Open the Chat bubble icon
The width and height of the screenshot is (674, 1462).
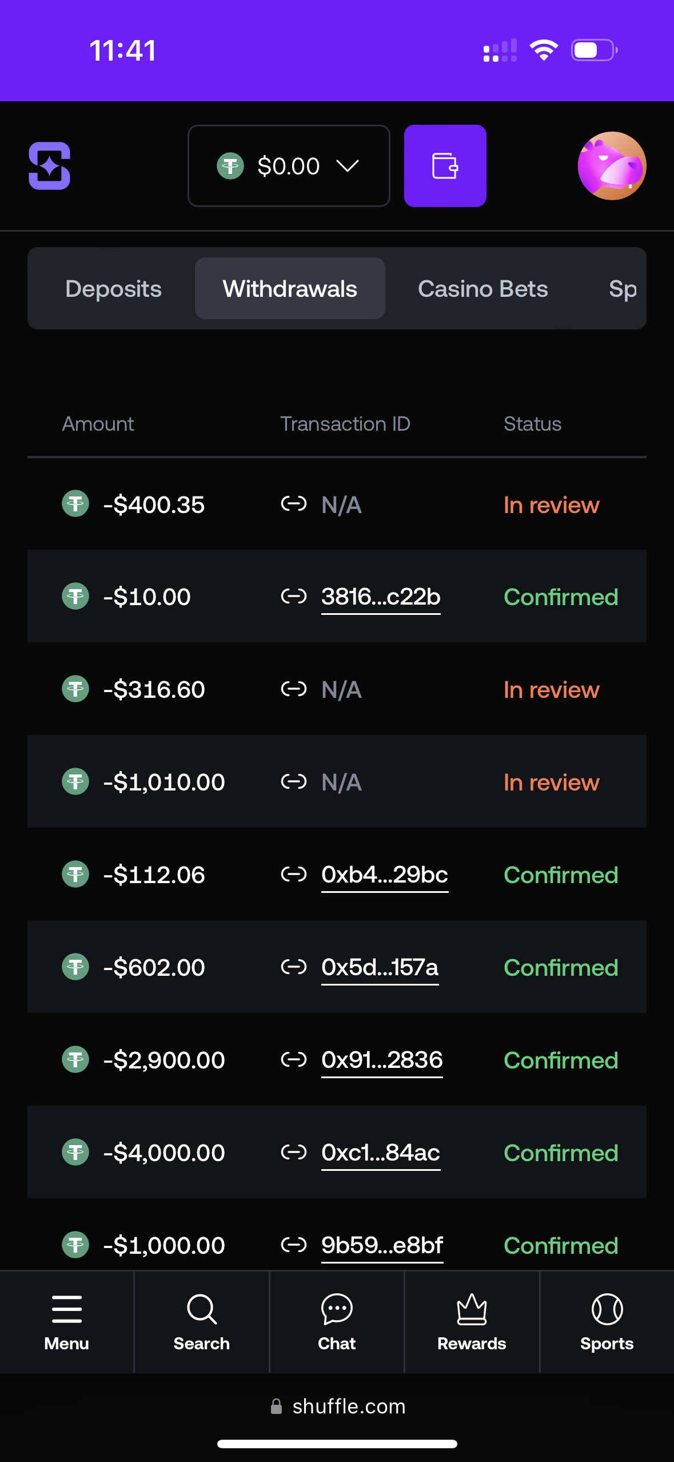[x=337, y=1309]
